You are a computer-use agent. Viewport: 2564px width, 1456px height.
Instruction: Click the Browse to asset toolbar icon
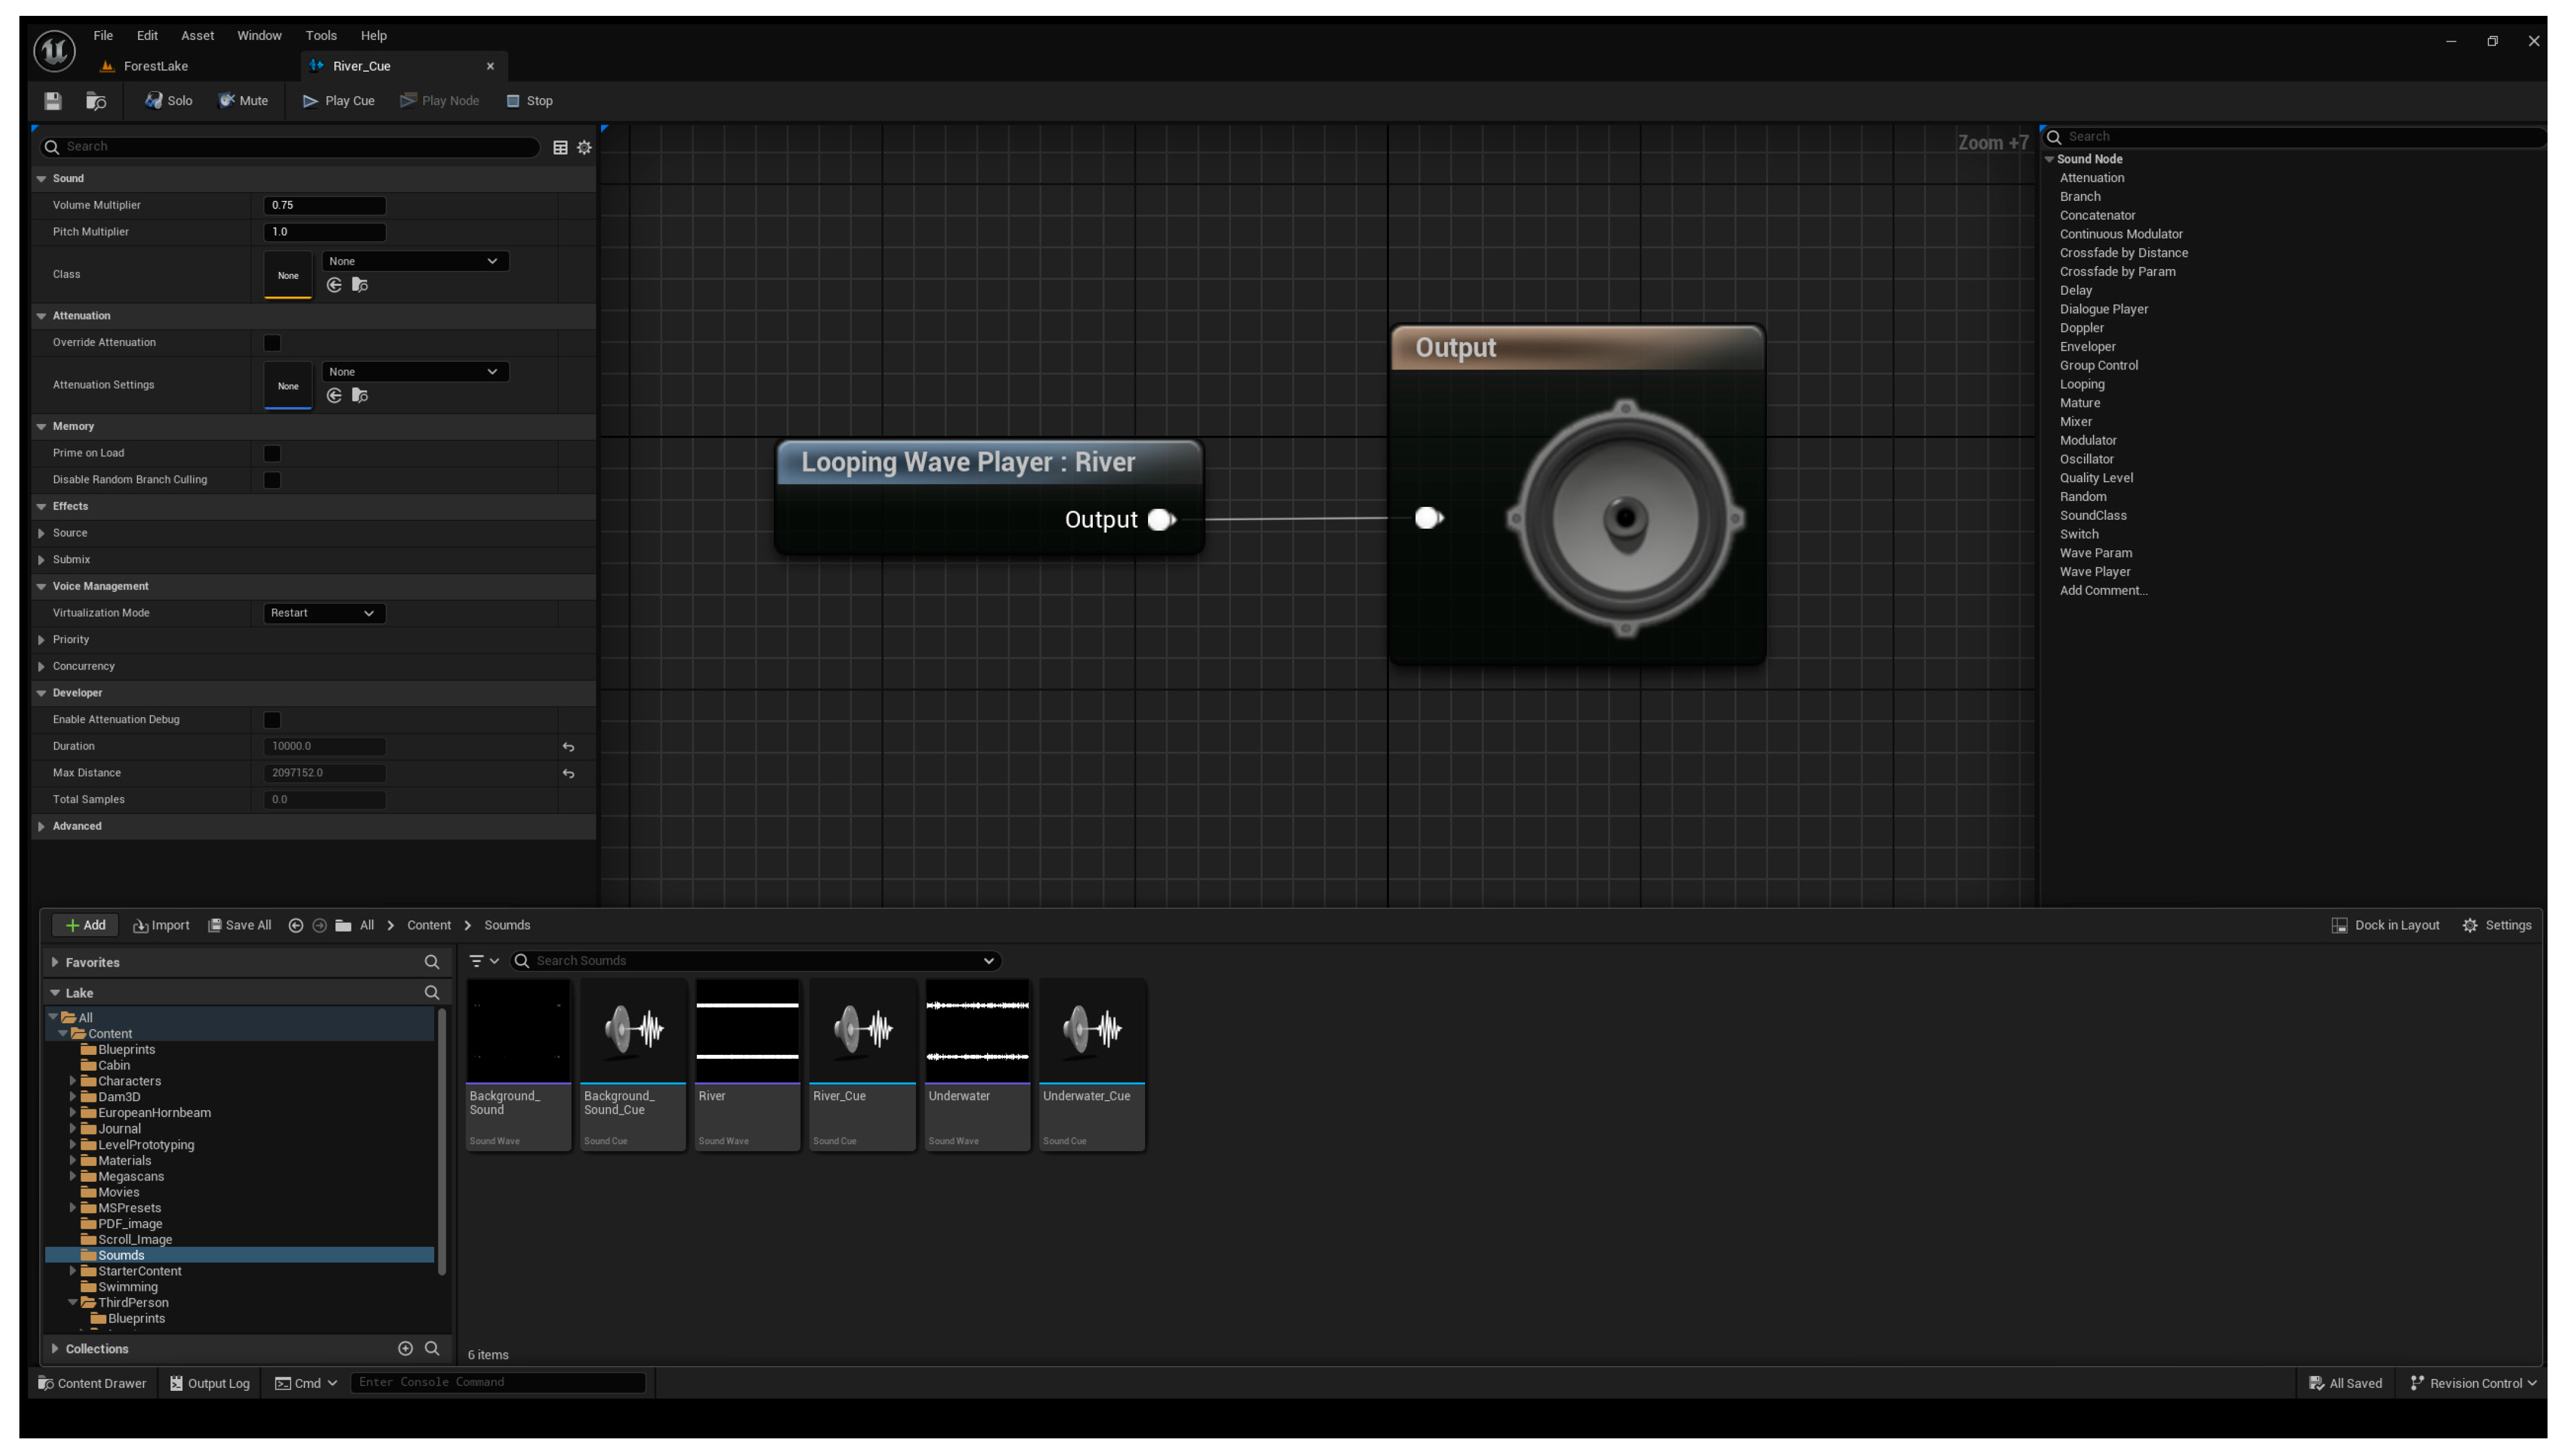[96, 101]
